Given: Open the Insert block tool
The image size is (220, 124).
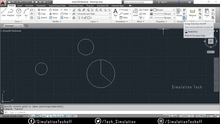Looking at the screenshot, I should point(135,12).
